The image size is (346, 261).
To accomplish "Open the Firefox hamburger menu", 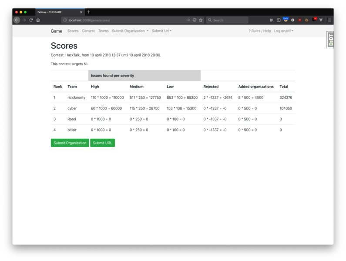I will tap(329, 20).
